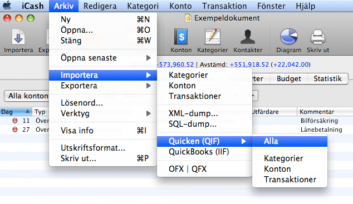The width and height of the screenshot is (353, 204).
Task: Sort by the Kommentar column header
Action: click(325, 112)
